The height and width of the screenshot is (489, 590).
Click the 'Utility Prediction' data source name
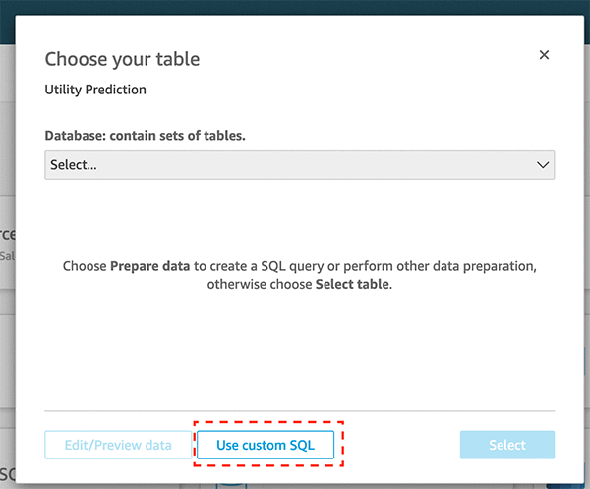point(95,90)
